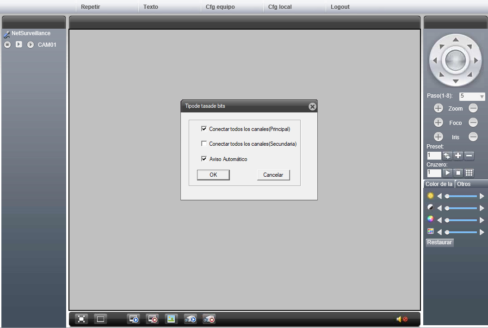Click the Cancelar button

(x=273, y=175)
